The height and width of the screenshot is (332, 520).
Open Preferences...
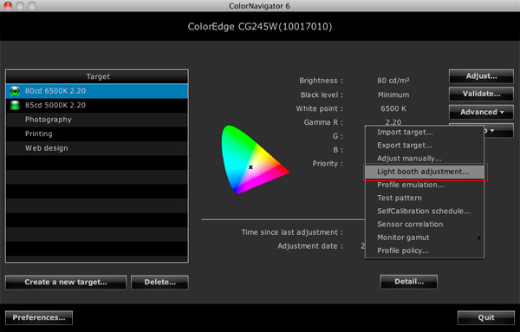39,318
